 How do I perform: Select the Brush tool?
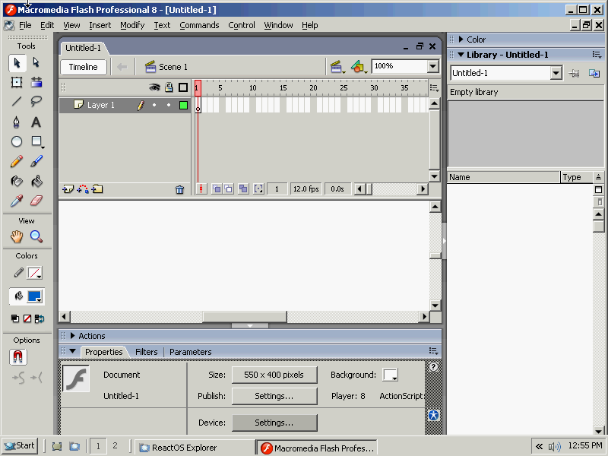36,161
